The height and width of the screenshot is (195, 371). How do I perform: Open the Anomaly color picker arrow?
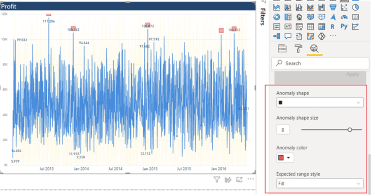[x=289, y=158]
